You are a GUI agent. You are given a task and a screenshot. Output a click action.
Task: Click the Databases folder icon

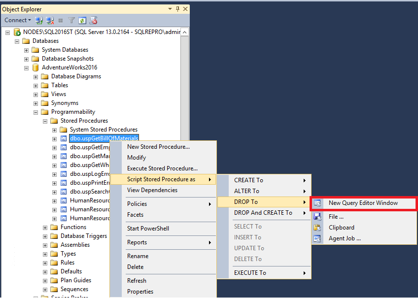pyautogui.click(x=26, y=41)
